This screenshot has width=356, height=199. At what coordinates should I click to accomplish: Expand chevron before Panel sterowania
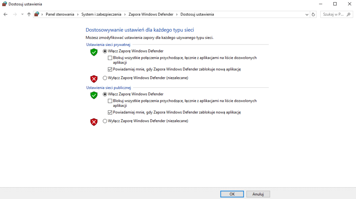pyautogui.click(x=42, y=14)
